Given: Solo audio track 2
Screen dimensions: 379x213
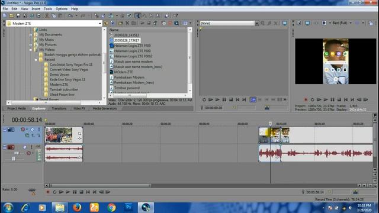Looking at the screenshot, I should (31, 147).
